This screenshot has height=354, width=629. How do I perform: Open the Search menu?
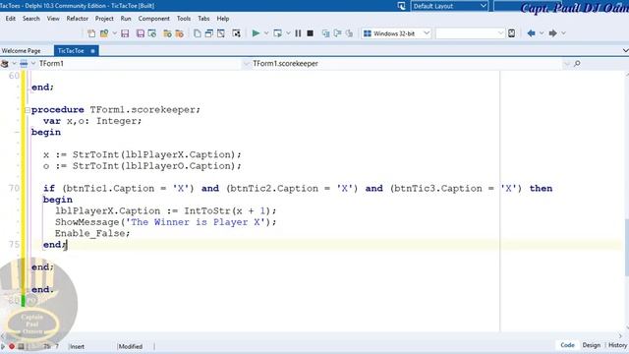pyautogui.click(x=30, y=19)
